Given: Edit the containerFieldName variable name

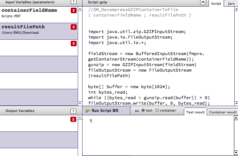Looking at the screenshot, I should click(29, 10).
